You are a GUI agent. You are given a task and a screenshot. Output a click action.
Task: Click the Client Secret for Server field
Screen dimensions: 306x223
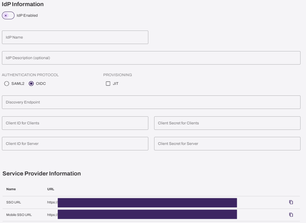pos(227,144)
